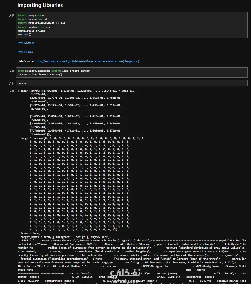Click the '%matplotlib inline' code line

coord(31,31)
